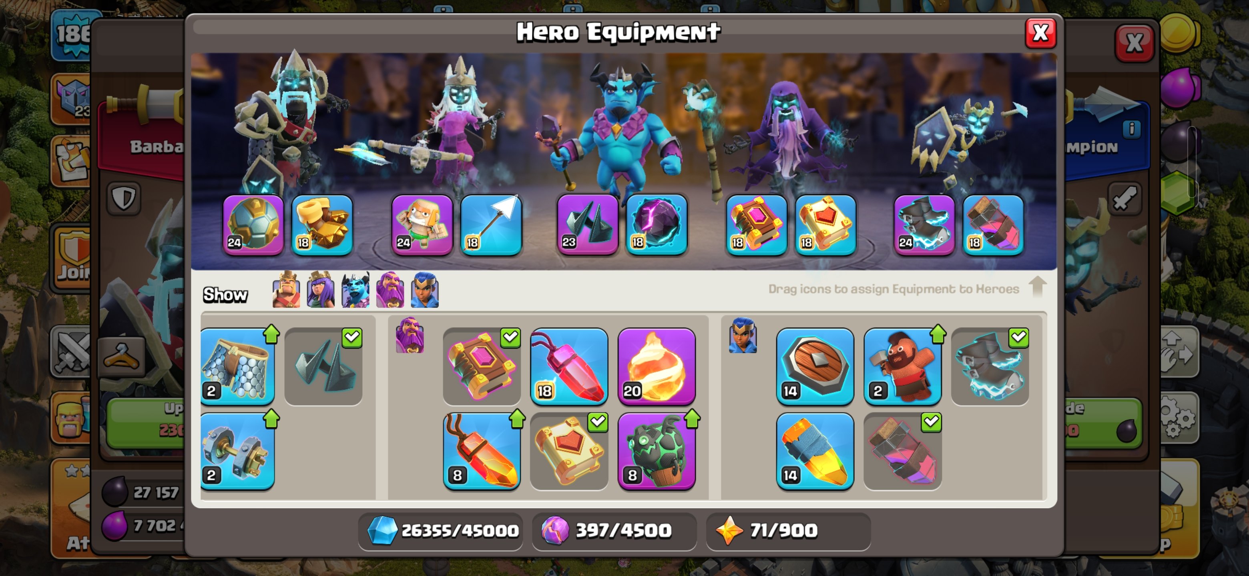Select the Barbarian King filter portrait

coord(286,290)
